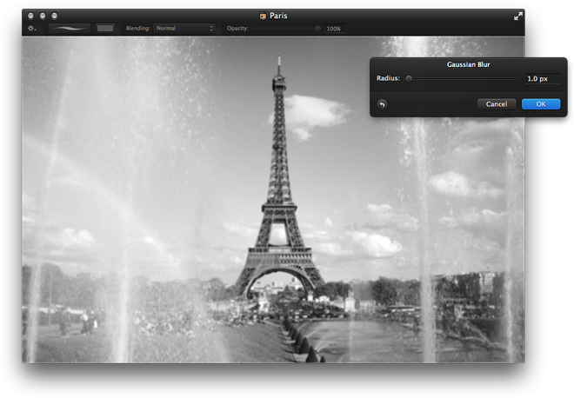Screen dimensions: 574x398
Task: Open the Blending mode Normal dropdown
Action: [x=184, y=28]
